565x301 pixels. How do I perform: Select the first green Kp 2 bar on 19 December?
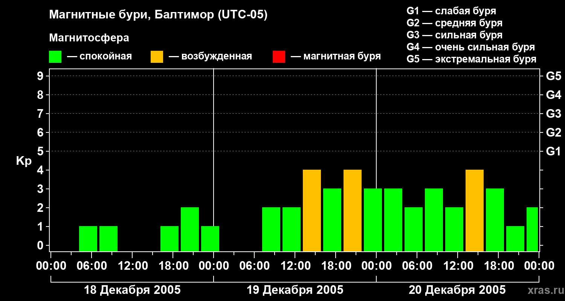point(271,229)
